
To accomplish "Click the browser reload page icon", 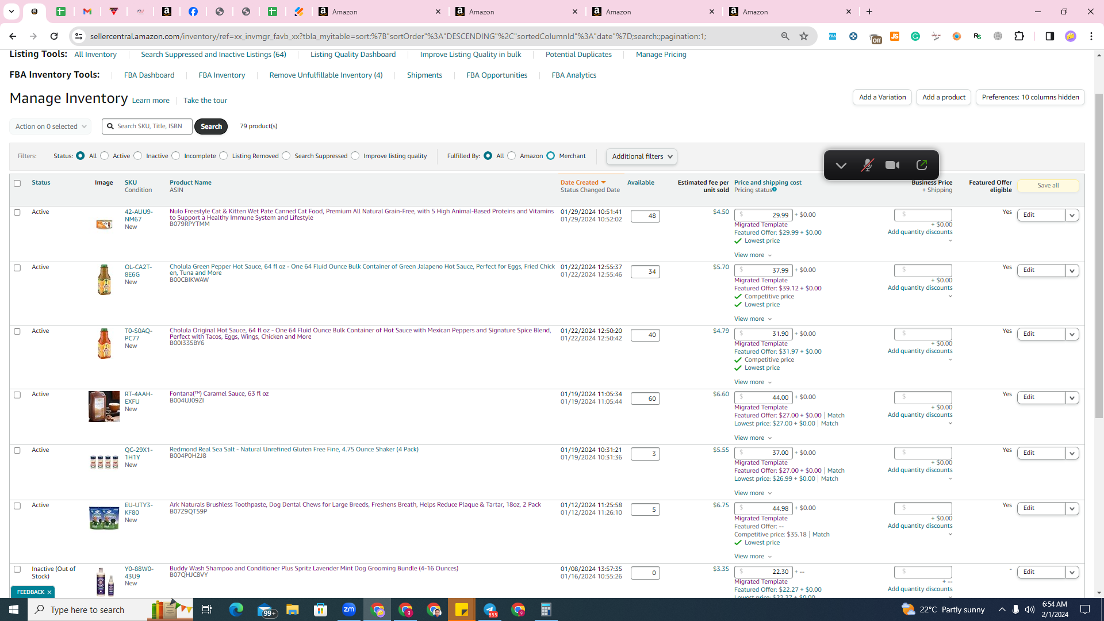I will [54, 36].
